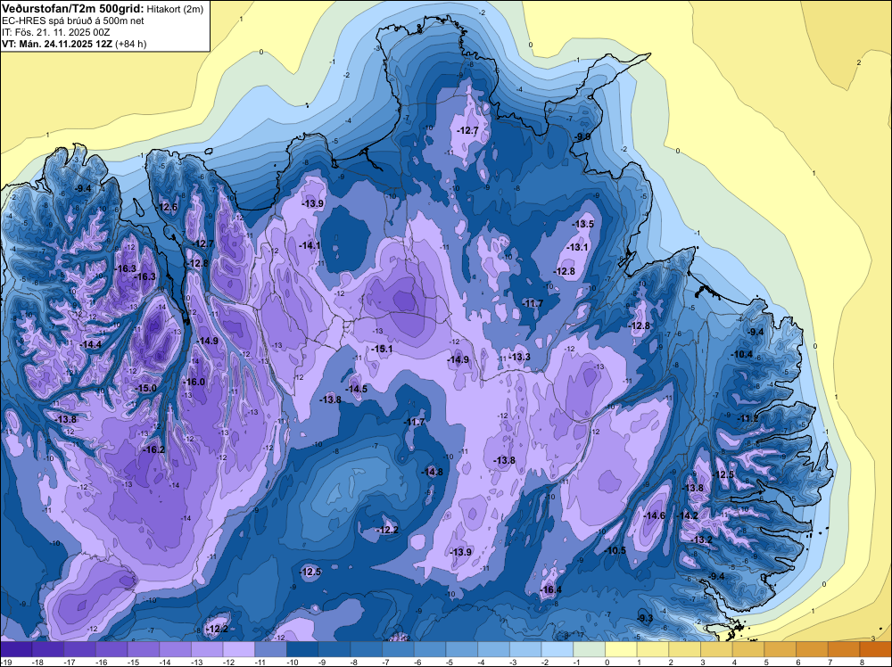Click the -16.0 temperature label
Screen dimensions: 892x667
coord(194,383)
